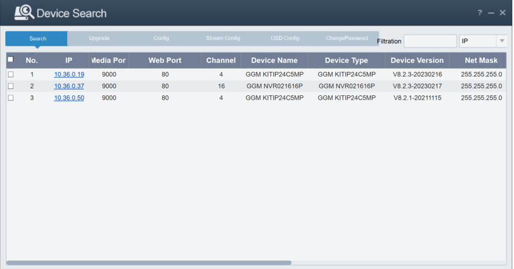Viewport: 514px width, 269px height.
Task: Select version V8.2.1-20211115 cell
Action: pyautogui.click(x=417, y=98)
